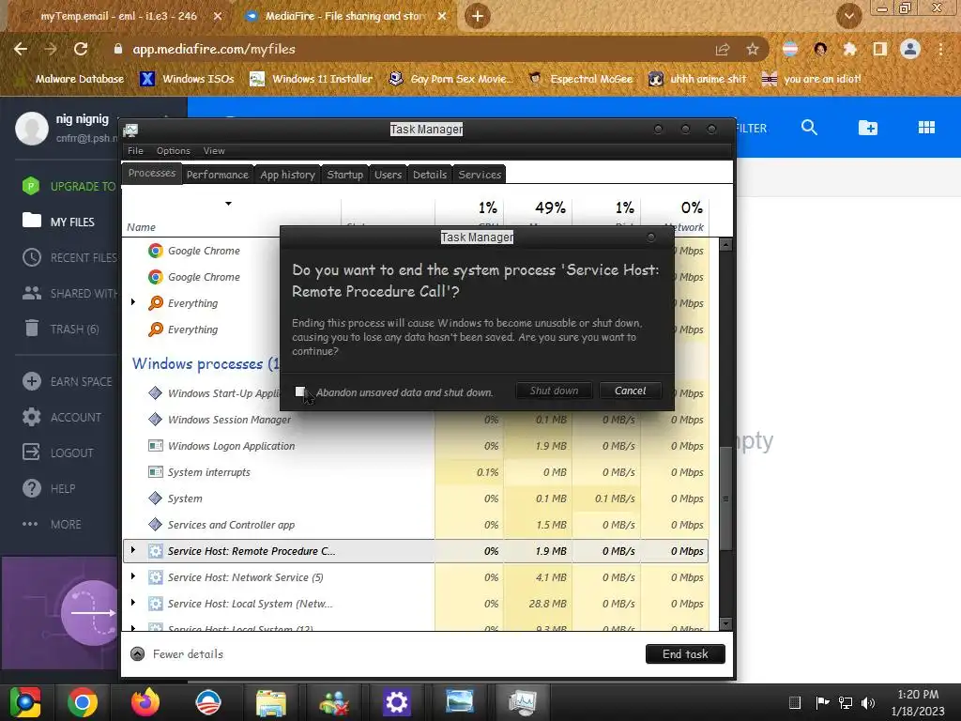
Task: Select the System process icon
Action: pyautogui.click(x=156, y=499)
